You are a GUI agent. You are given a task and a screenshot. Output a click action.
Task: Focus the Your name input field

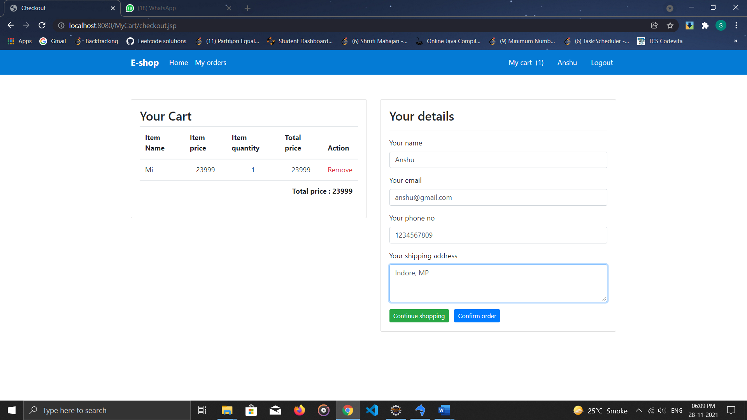[498, 160]
